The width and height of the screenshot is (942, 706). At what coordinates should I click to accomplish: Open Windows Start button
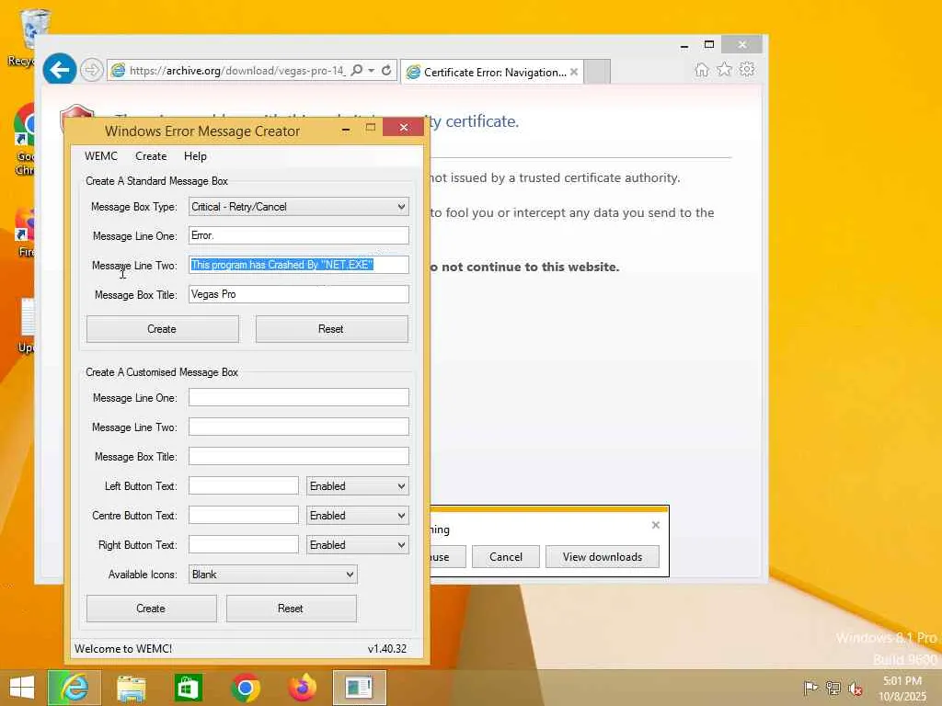[22, 688]
